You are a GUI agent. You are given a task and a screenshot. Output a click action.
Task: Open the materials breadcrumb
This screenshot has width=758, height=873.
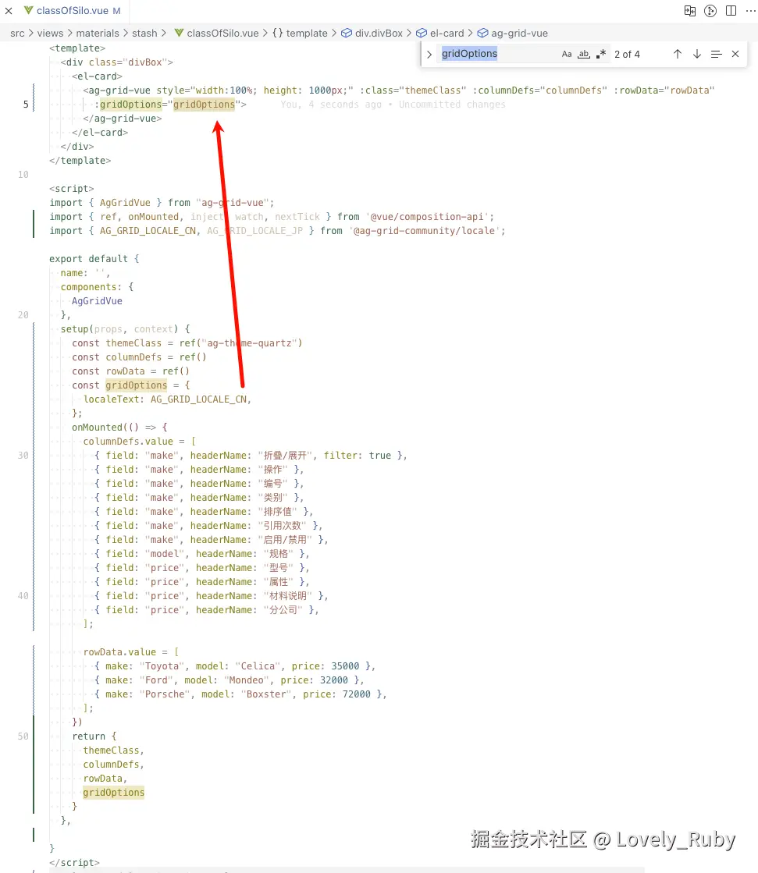98,34
